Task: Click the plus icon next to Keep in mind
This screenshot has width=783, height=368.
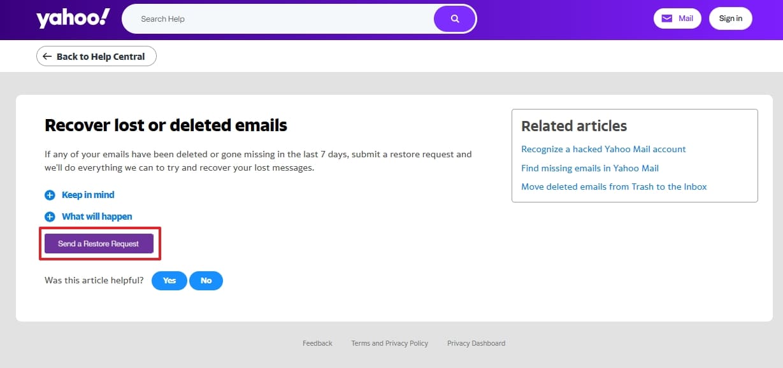Action: click(50, 195)
